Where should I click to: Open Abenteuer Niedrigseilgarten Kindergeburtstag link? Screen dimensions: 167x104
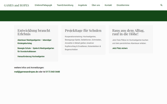point(35,42)
